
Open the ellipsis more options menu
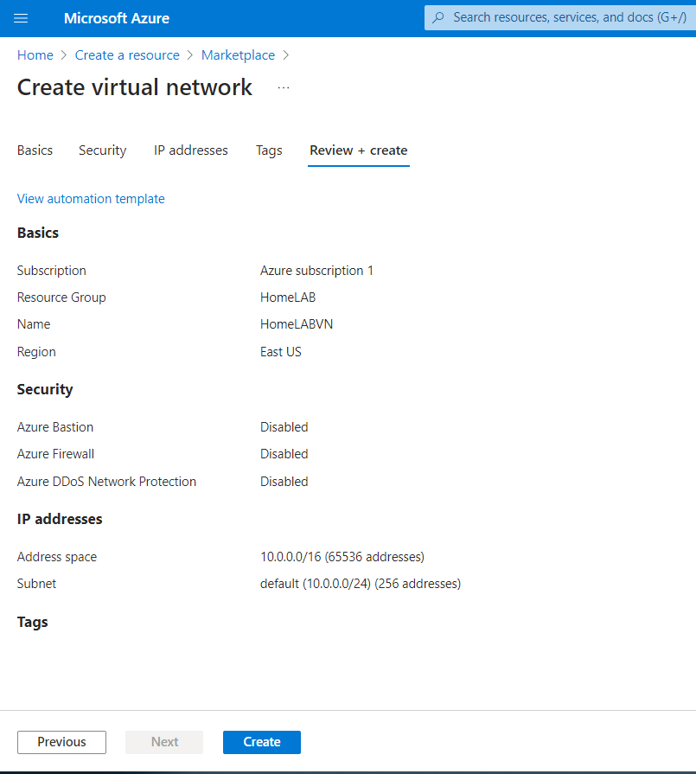284,88
